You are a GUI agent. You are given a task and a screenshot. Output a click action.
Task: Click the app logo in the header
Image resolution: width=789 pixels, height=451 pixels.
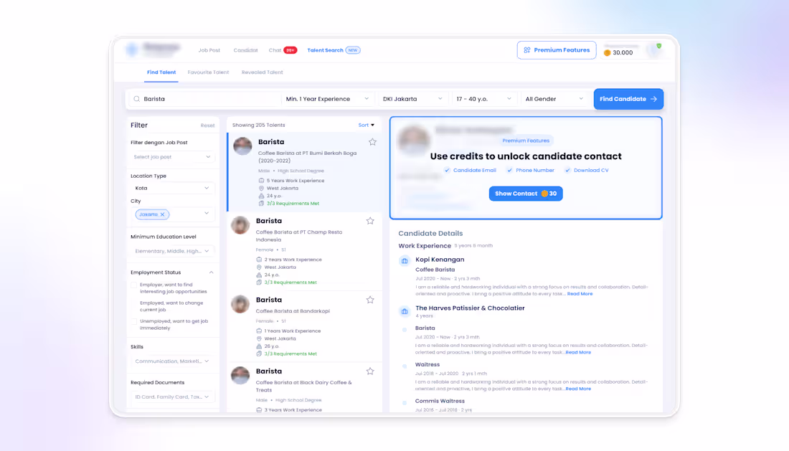133,49
